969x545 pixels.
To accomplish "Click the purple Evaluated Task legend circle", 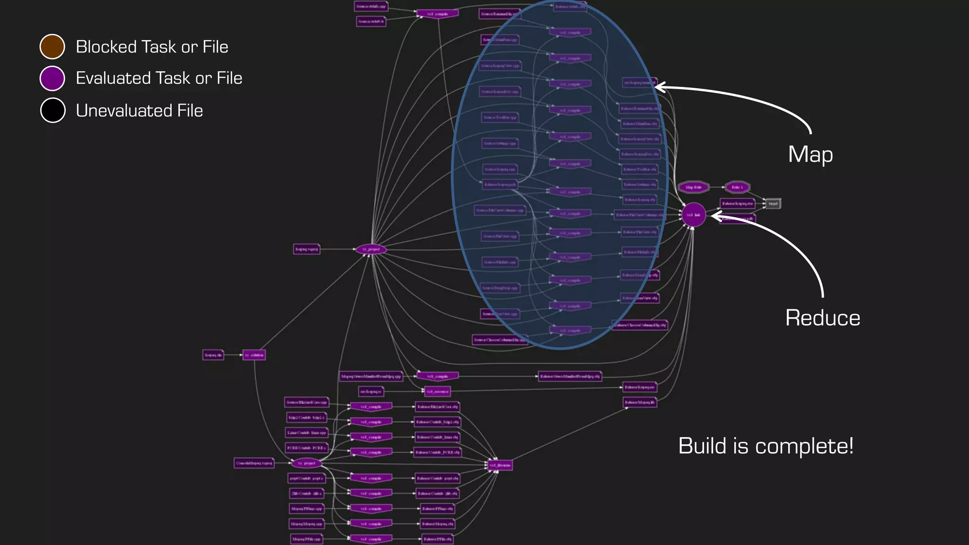I will [x=52, y=78].
